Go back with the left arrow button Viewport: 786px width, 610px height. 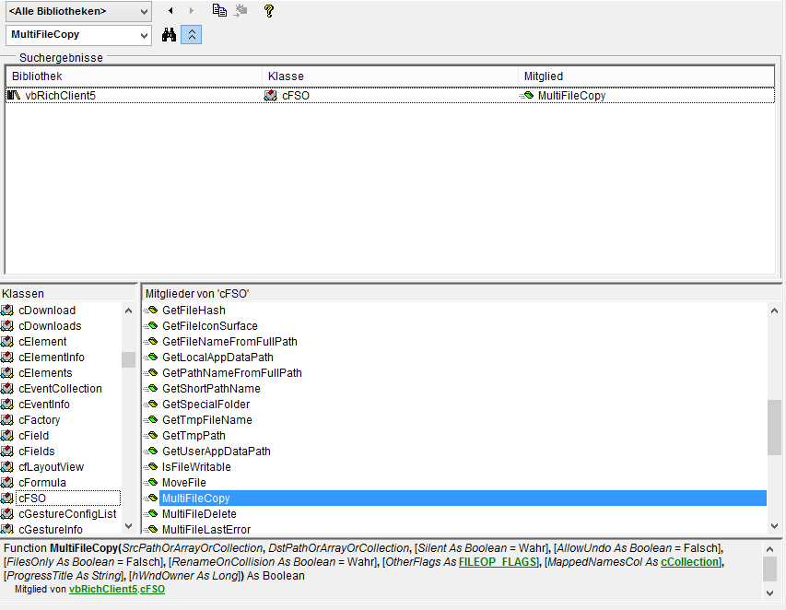[170, 11]
